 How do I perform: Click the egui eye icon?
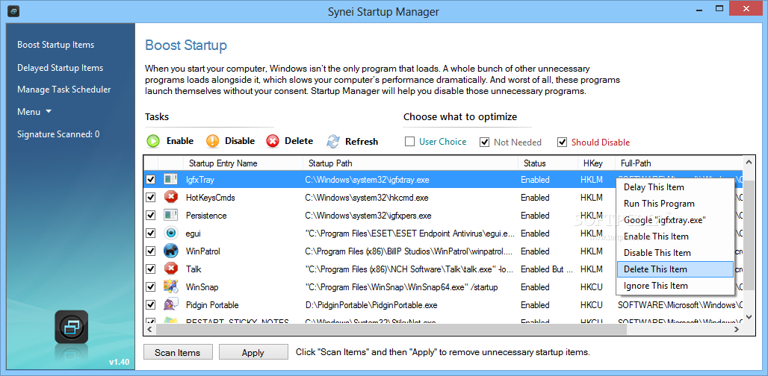pos(170,234)
